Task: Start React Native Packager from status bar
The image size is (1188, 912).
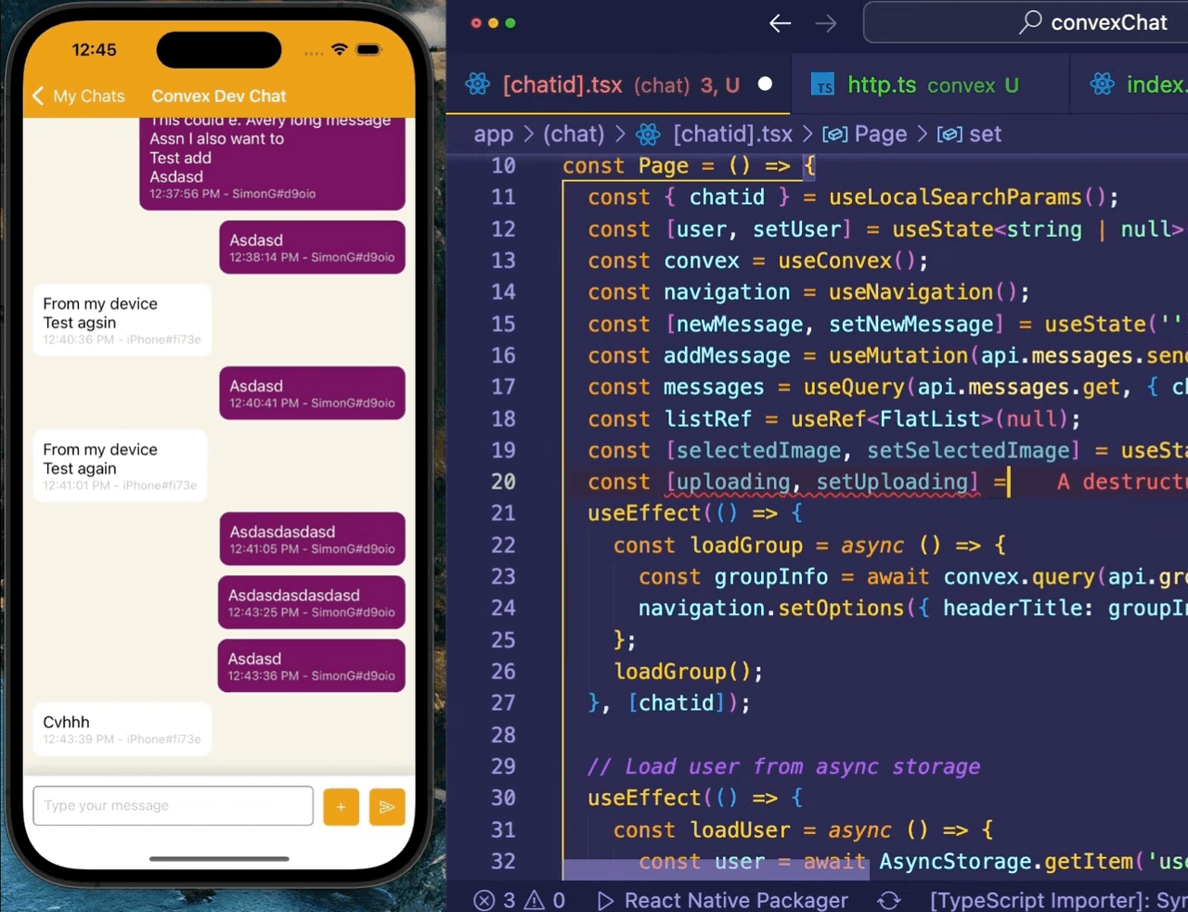Action: coord(722,900)
